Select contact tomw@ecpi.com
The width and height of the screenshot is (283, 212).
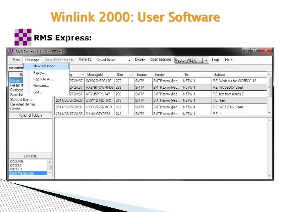click(28, 173)
